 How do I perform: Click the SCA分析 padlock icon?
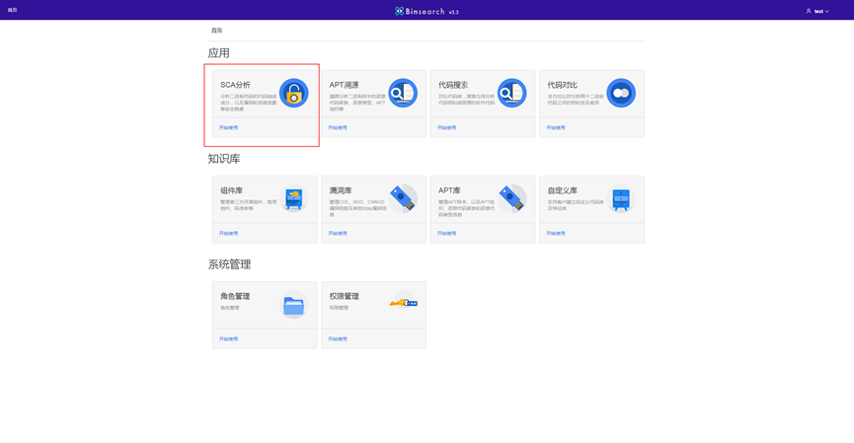point(293,94)
